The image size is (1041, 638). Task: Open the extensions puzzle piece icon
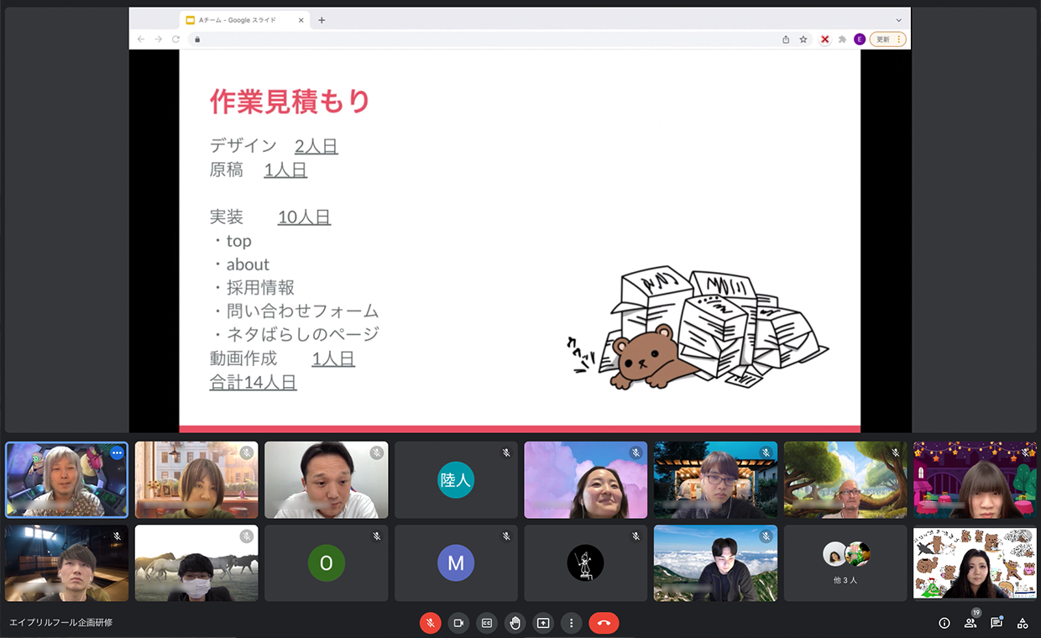click(x=843, y=39)
